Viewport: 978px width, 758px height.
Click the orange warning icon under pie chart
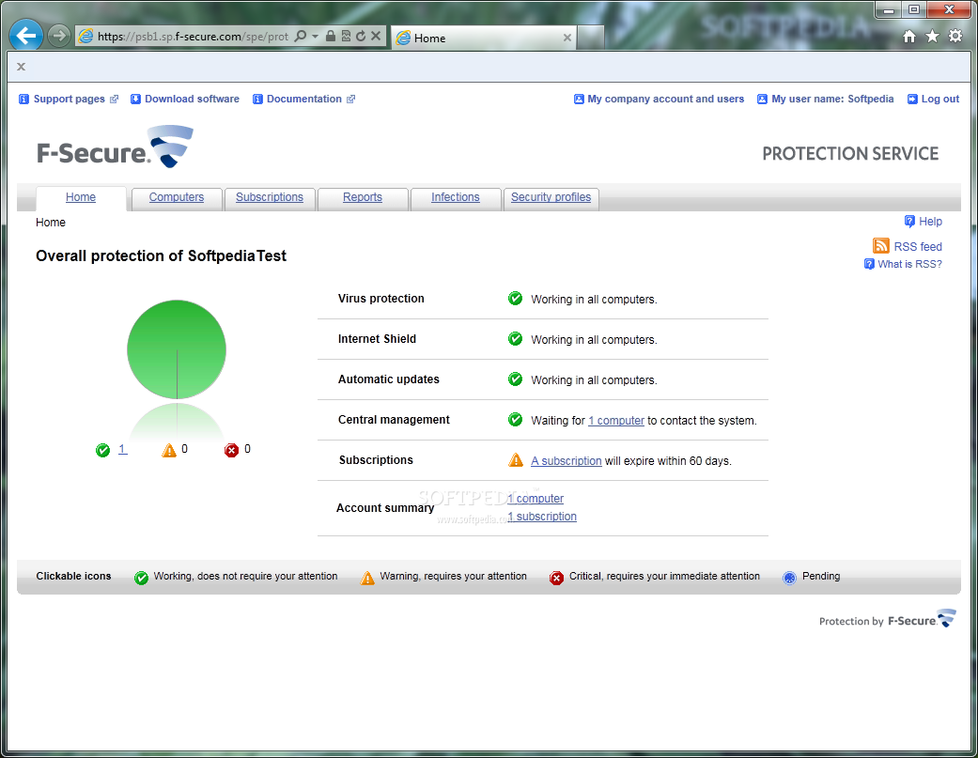[169, 450]
